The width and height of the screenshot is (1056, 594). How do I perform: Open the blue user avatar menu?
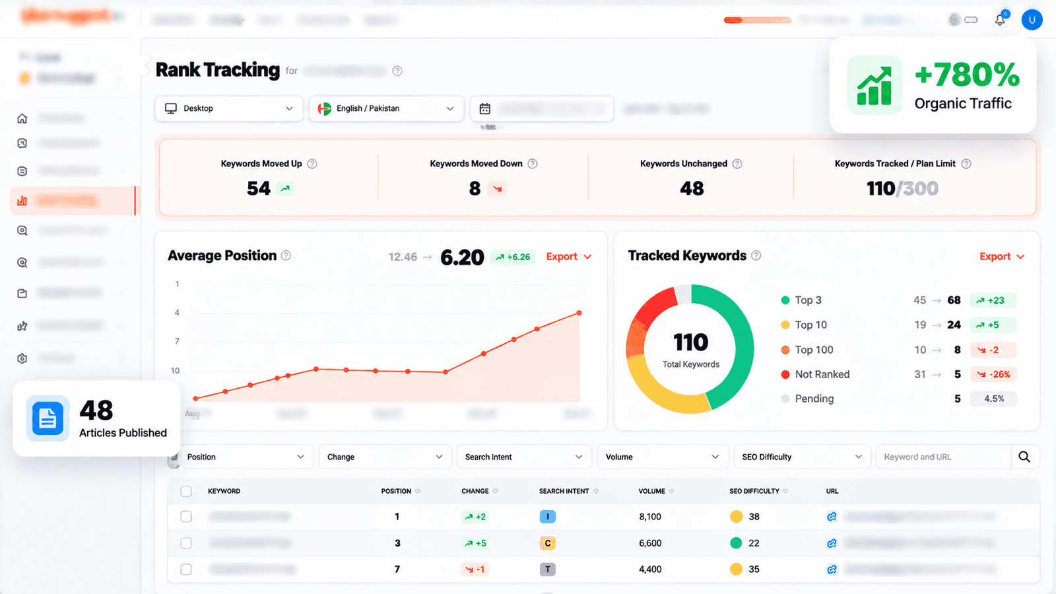1032,20
